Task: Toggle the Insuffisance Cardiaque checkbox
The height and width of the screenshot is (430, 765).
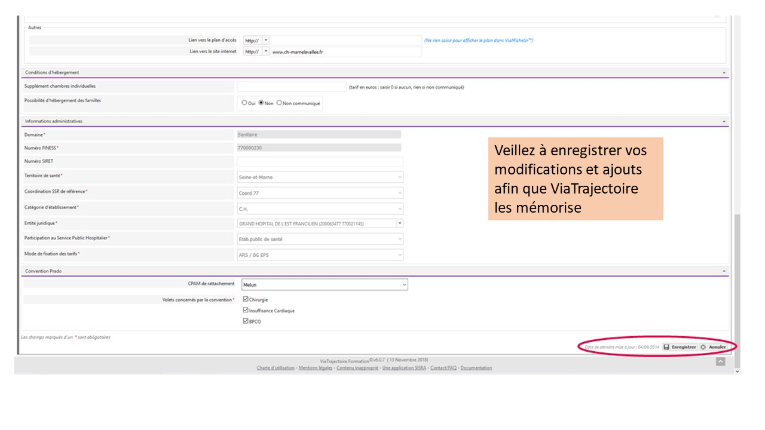Action: coord(246,310)
